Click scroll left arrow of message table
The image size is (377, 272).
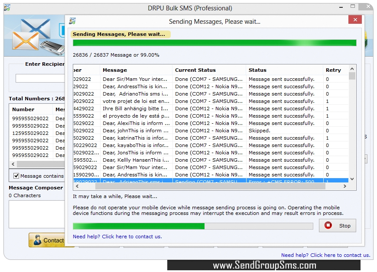(77, 186)
